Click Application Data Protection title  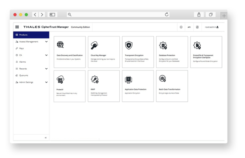[136, 89]
